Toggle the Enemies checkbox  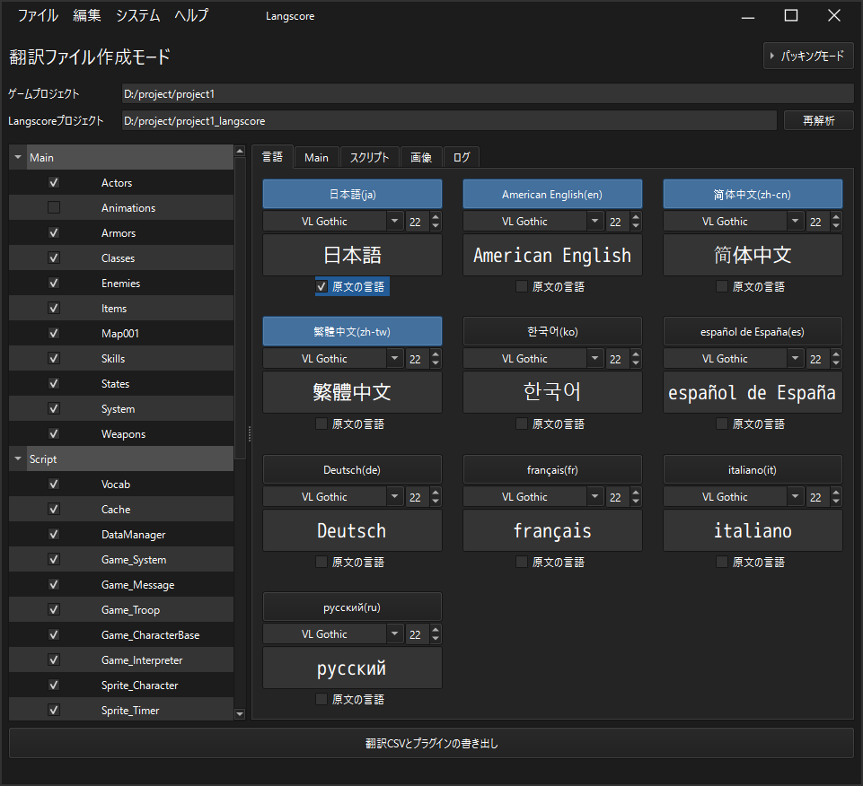click(x=53, y=284)
